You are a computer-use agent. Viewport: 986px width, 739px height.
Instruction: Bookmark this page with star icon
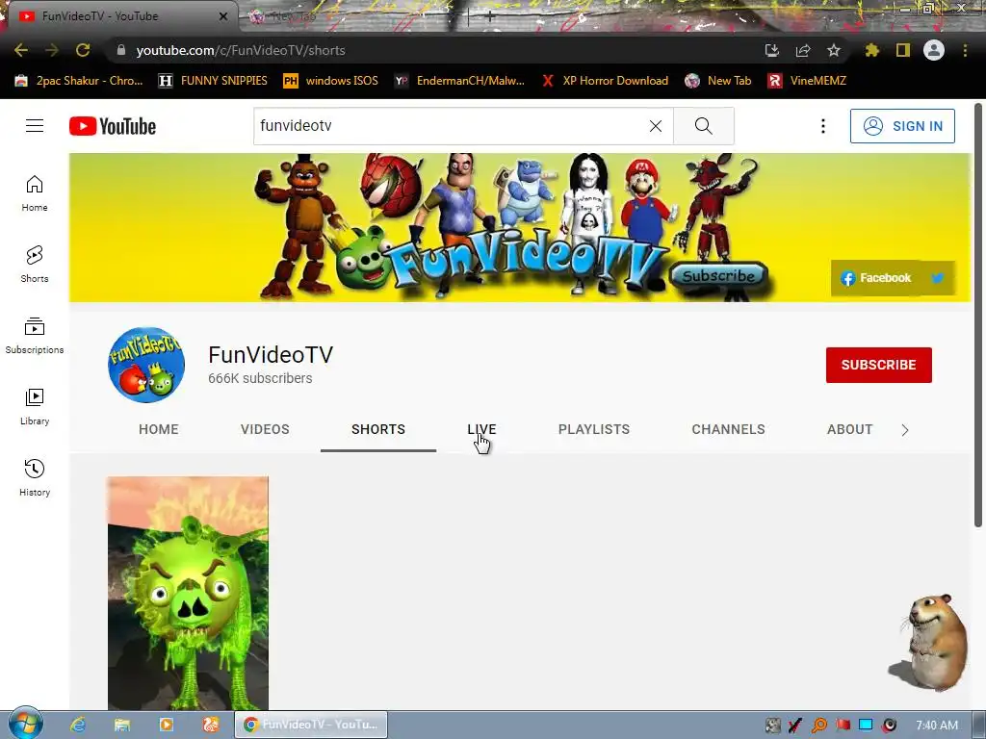coord(834,50)
